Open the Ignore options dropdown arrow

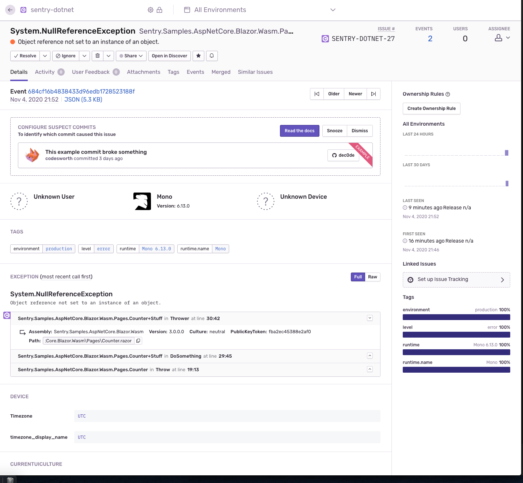coord(84,56)
